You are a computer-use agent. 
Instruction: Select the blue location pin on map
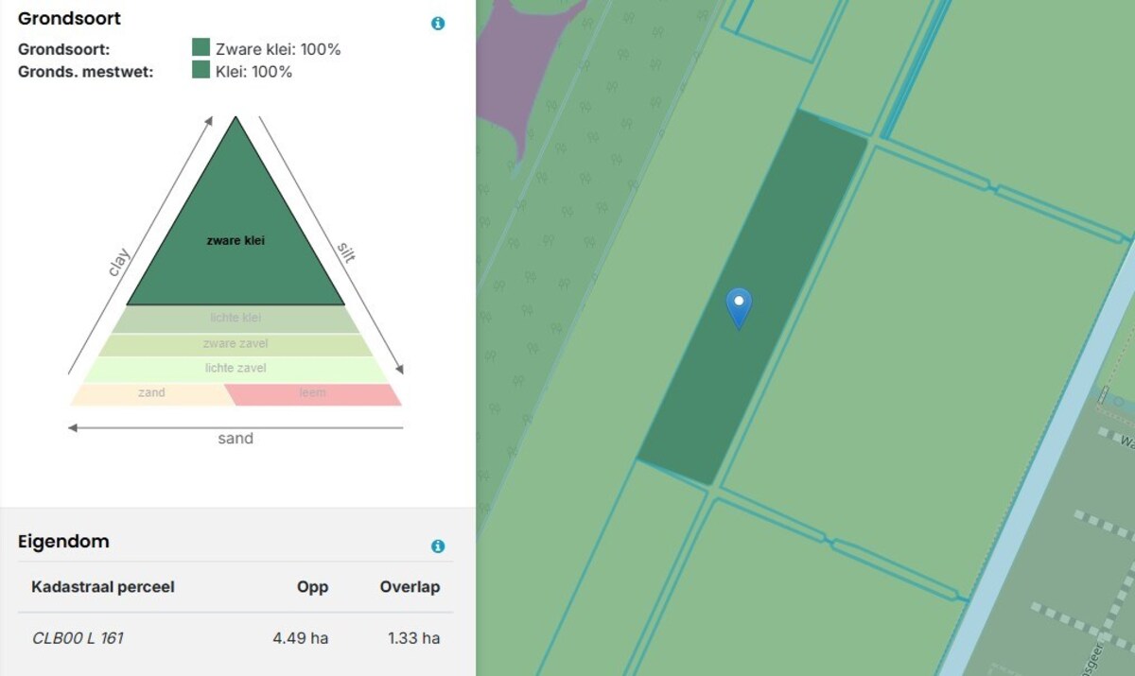738,306
